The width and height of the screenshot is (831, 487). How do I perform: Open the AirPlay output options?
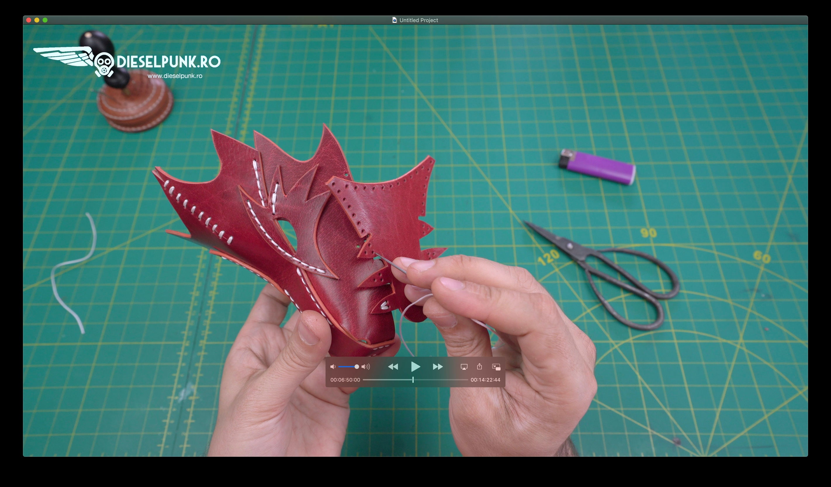point(464,366)
